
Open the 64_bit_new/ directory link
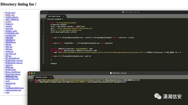[10, 12]
